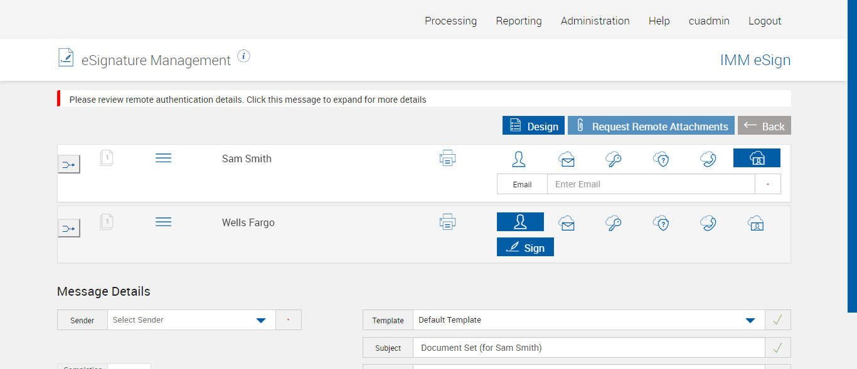Screen dimensions: 857x369
Task: Select in-person signing icon for Sam Smith
Action: pos(519,159)
